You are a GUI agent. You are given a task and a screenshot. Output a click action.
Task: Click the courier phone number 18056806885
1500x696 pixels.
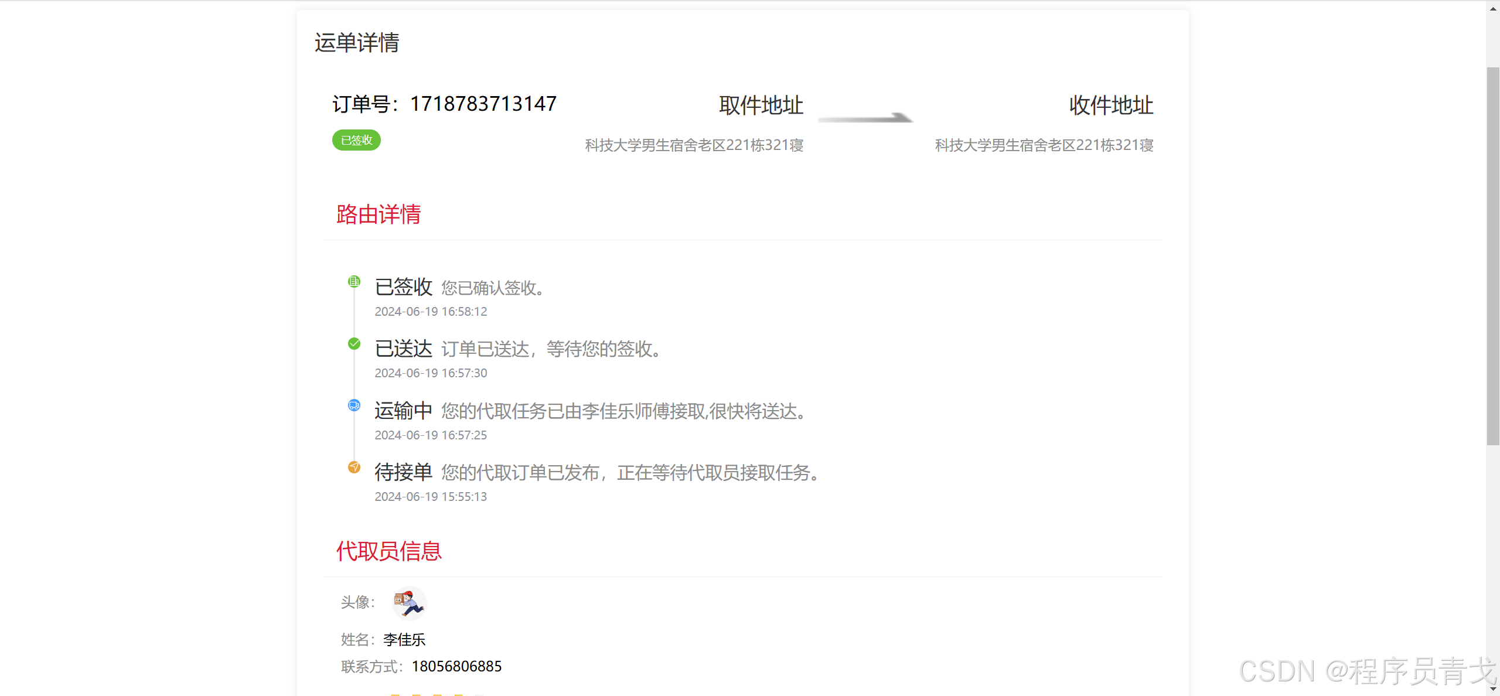point(456,667)
